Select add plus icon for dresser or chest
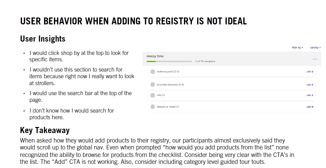326x168 pixels. coord(310,107)
